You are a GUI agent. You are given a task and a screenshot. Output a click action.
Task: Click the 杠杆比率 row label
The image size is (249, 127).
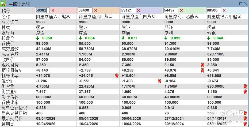[10, 76]
